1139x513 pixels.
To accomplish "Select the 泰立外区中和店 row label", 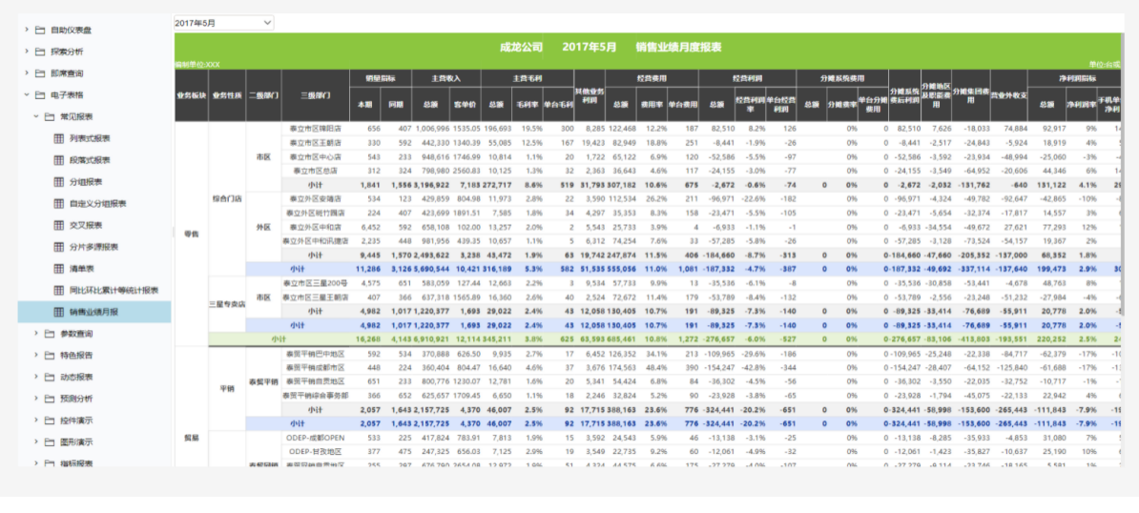I will [x=315, y=227].
